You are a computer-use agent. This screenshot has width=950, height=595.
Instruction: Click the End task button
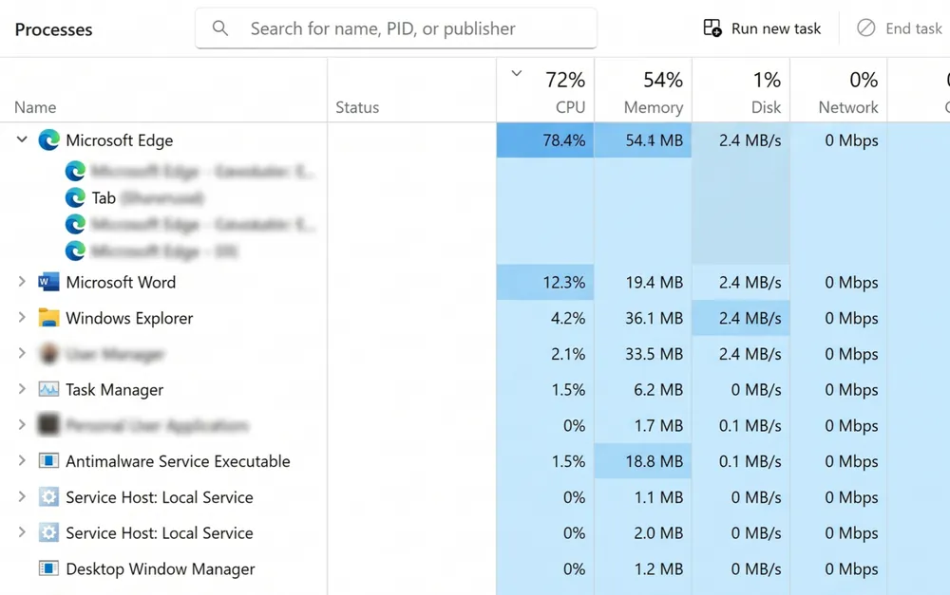tap(899, 28)
